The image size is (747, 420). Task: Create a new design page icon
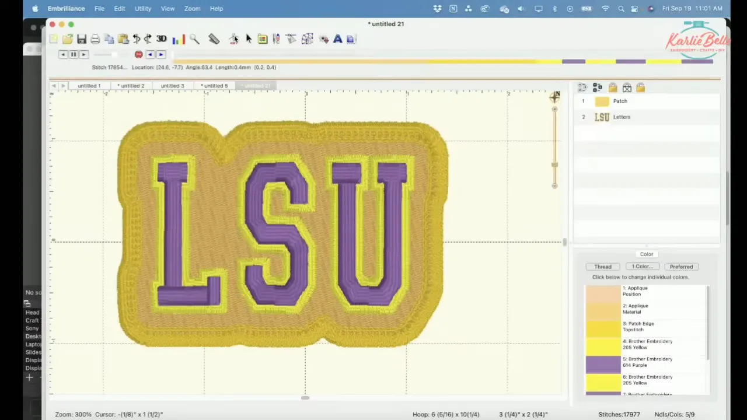[x=54, y=39]
